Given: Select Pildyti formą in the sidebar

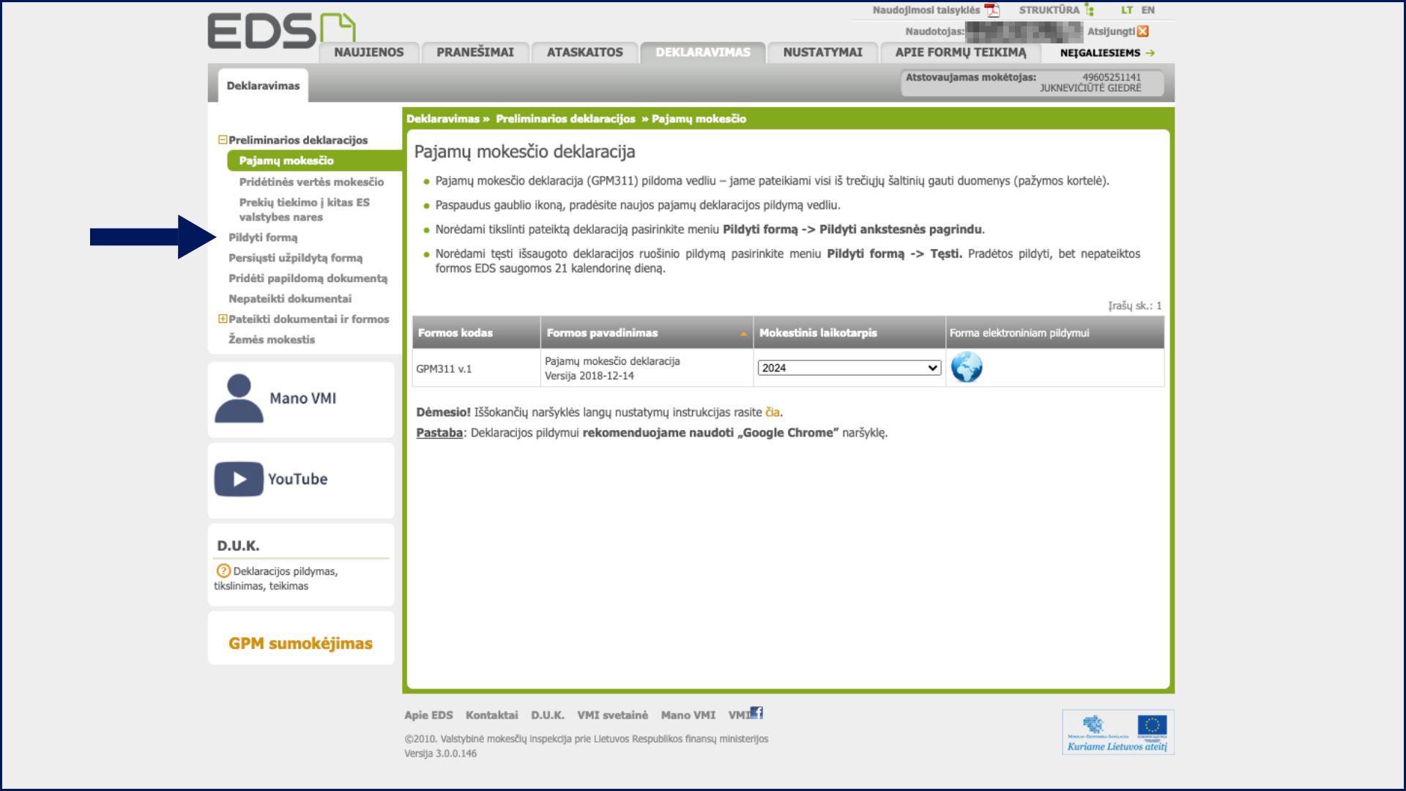Looking at the screenshot, I should pyautogui.click(x=263, y=237).
